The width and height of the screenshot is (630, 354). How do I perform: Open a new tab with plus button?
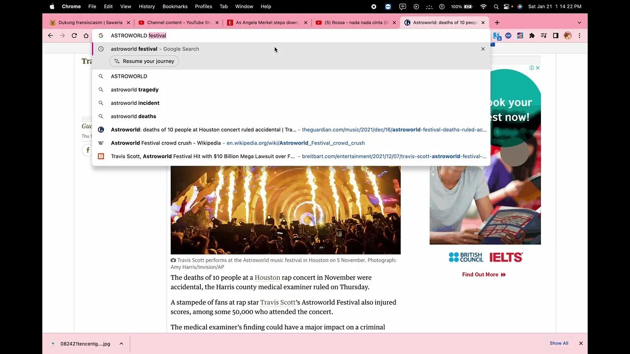tap(497, 23)
